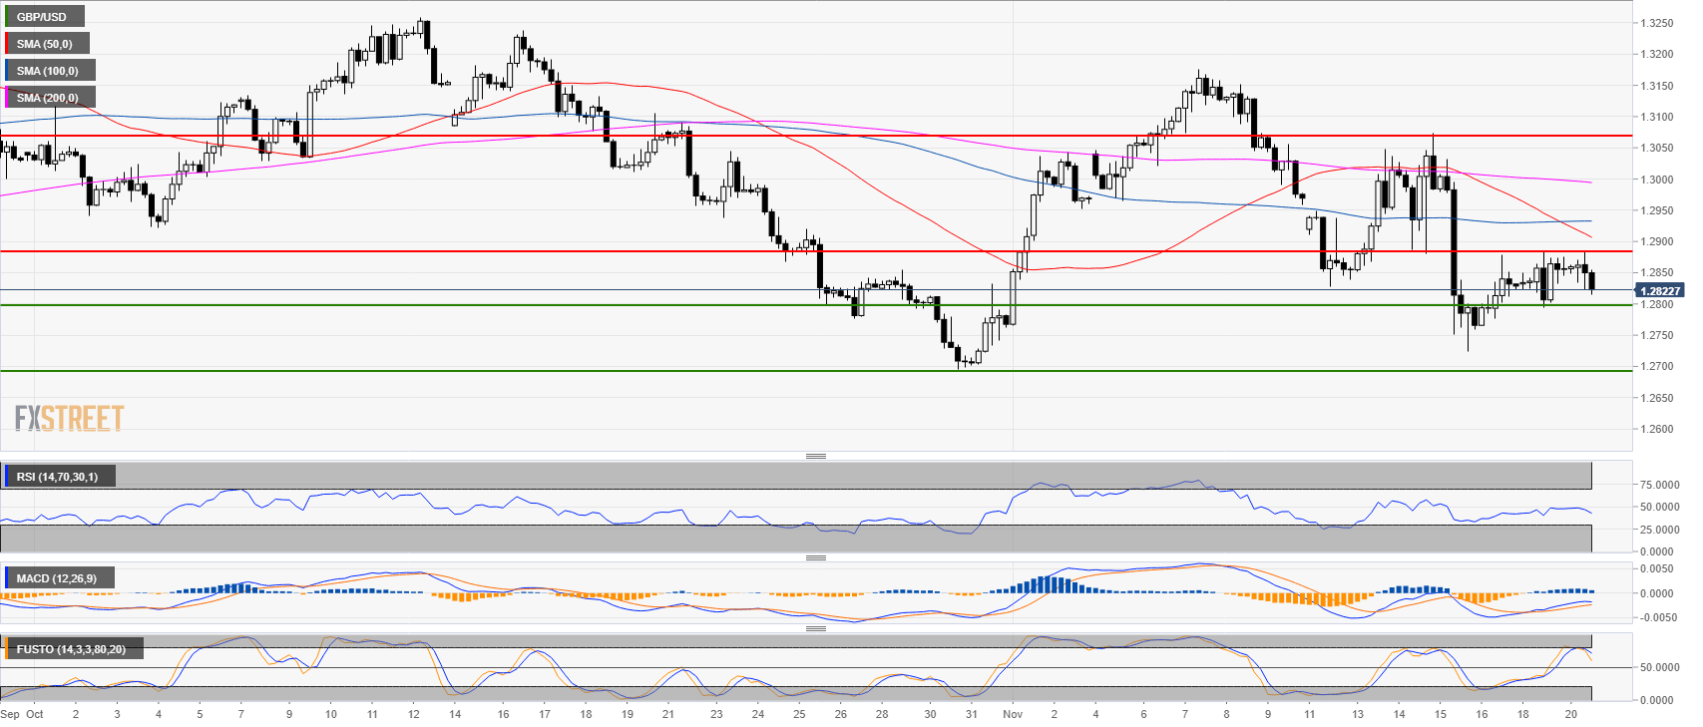
Task: Click the date label 31 on the time axis
Action: pyautogui.click(x=972, y=714)
